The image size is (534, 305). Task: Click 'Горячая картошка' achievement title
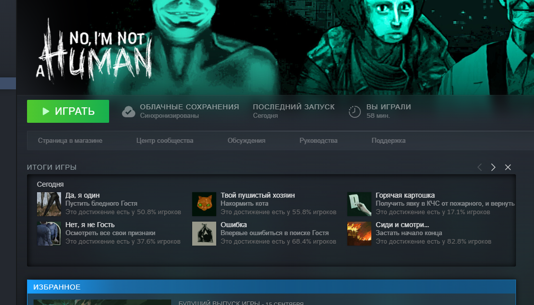405,195
